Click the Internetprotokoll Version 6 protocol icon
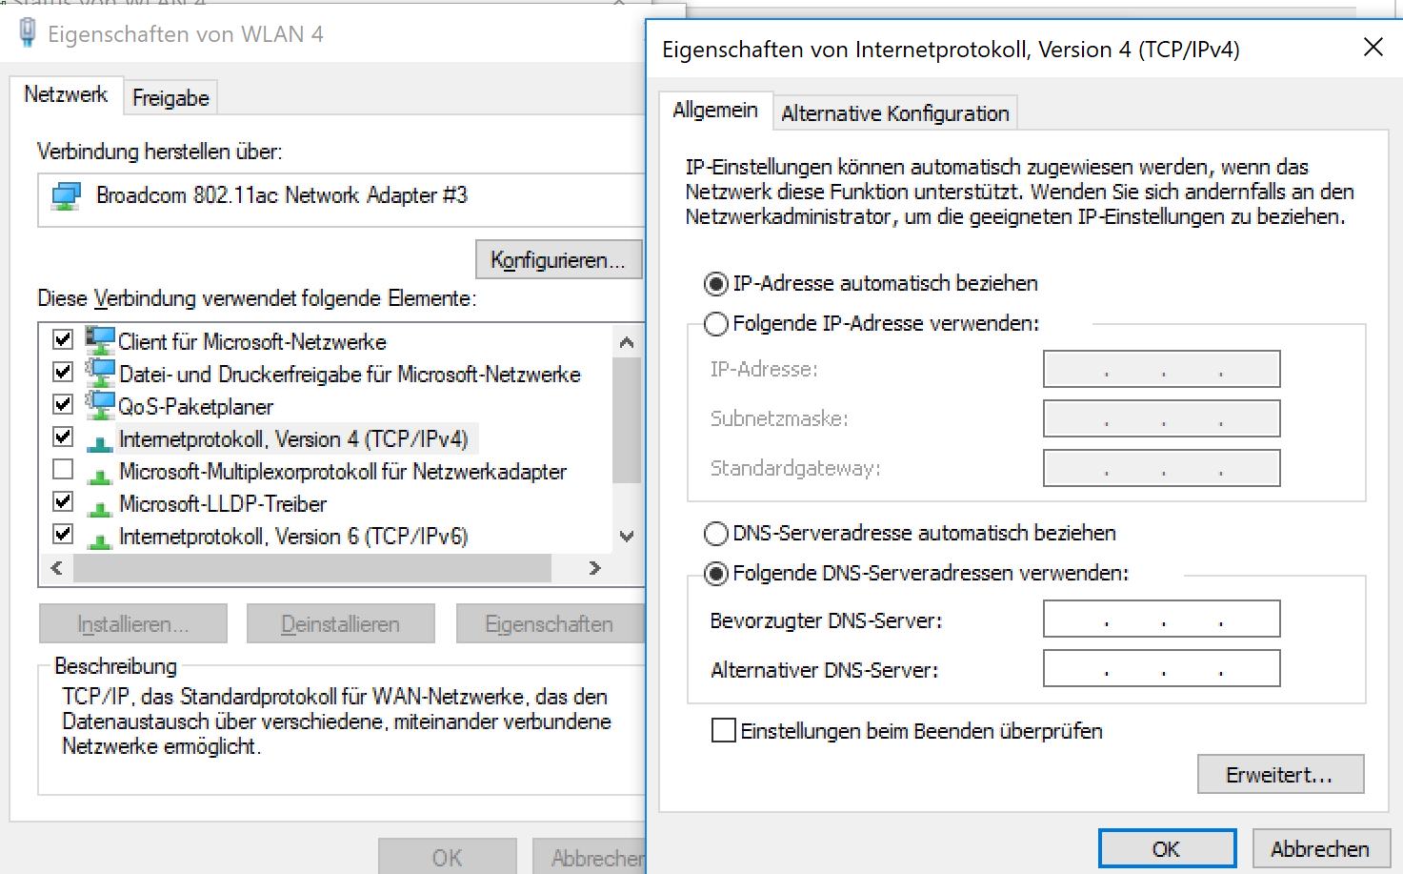The height and width of the screenshot is (874, 1403). pyautogui.click(x=100, y=538)
